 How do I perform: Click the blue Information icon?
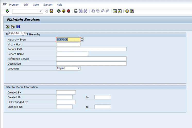[x=18, y=27]
